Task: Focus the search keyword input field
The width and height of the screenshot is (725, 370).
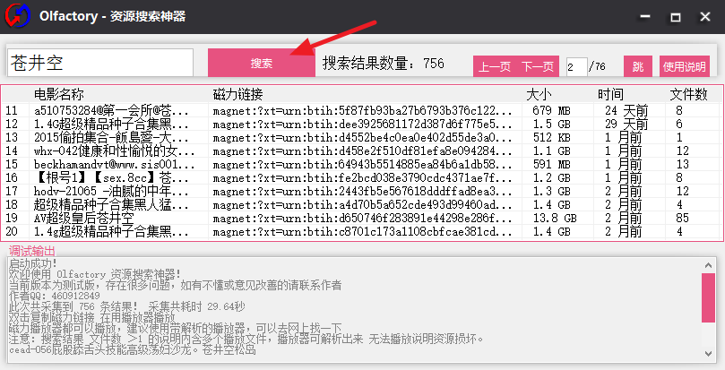Action: 100,63
